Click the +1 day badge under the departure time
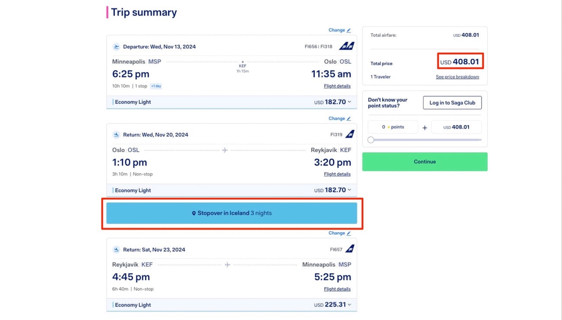 [x=156, y=86]
